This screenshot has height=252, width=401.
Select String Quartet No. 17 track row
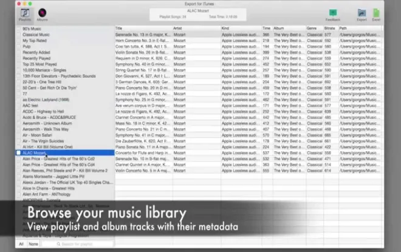point(248,70)
